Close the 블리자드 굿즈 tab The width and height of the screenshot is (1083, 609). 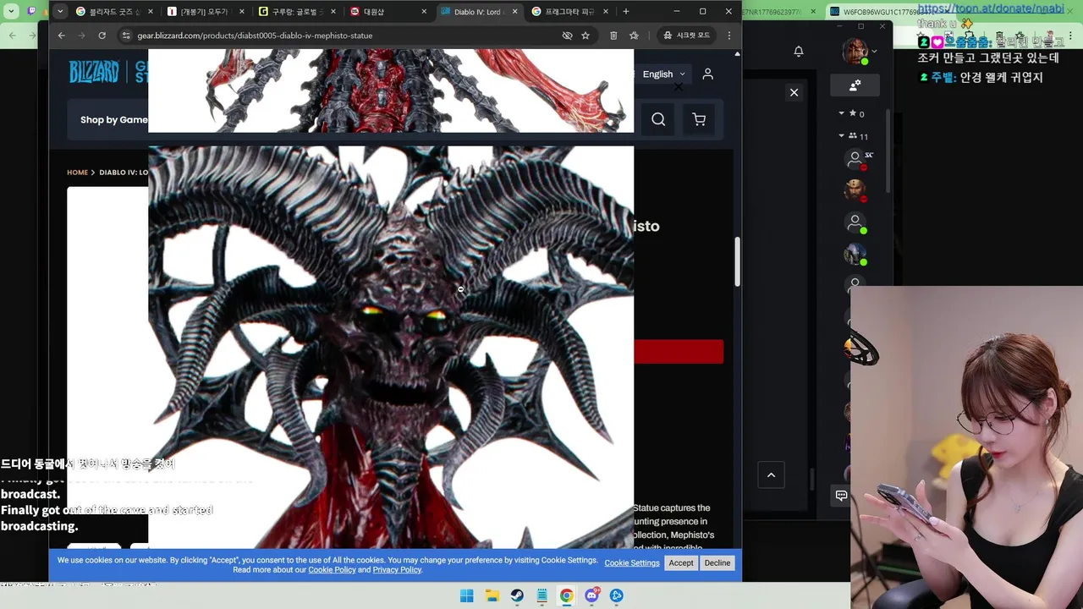(x=150, y=12)
